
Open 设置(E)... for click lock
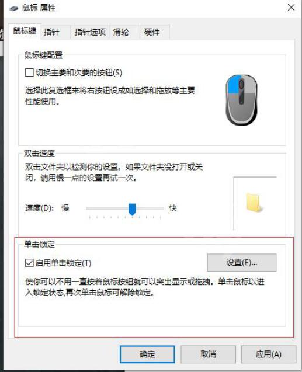[x=242, y=262]
